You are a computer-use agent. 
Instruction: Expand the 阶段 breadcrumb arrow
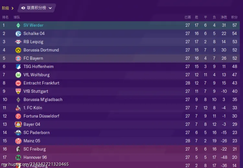(13, 8)
